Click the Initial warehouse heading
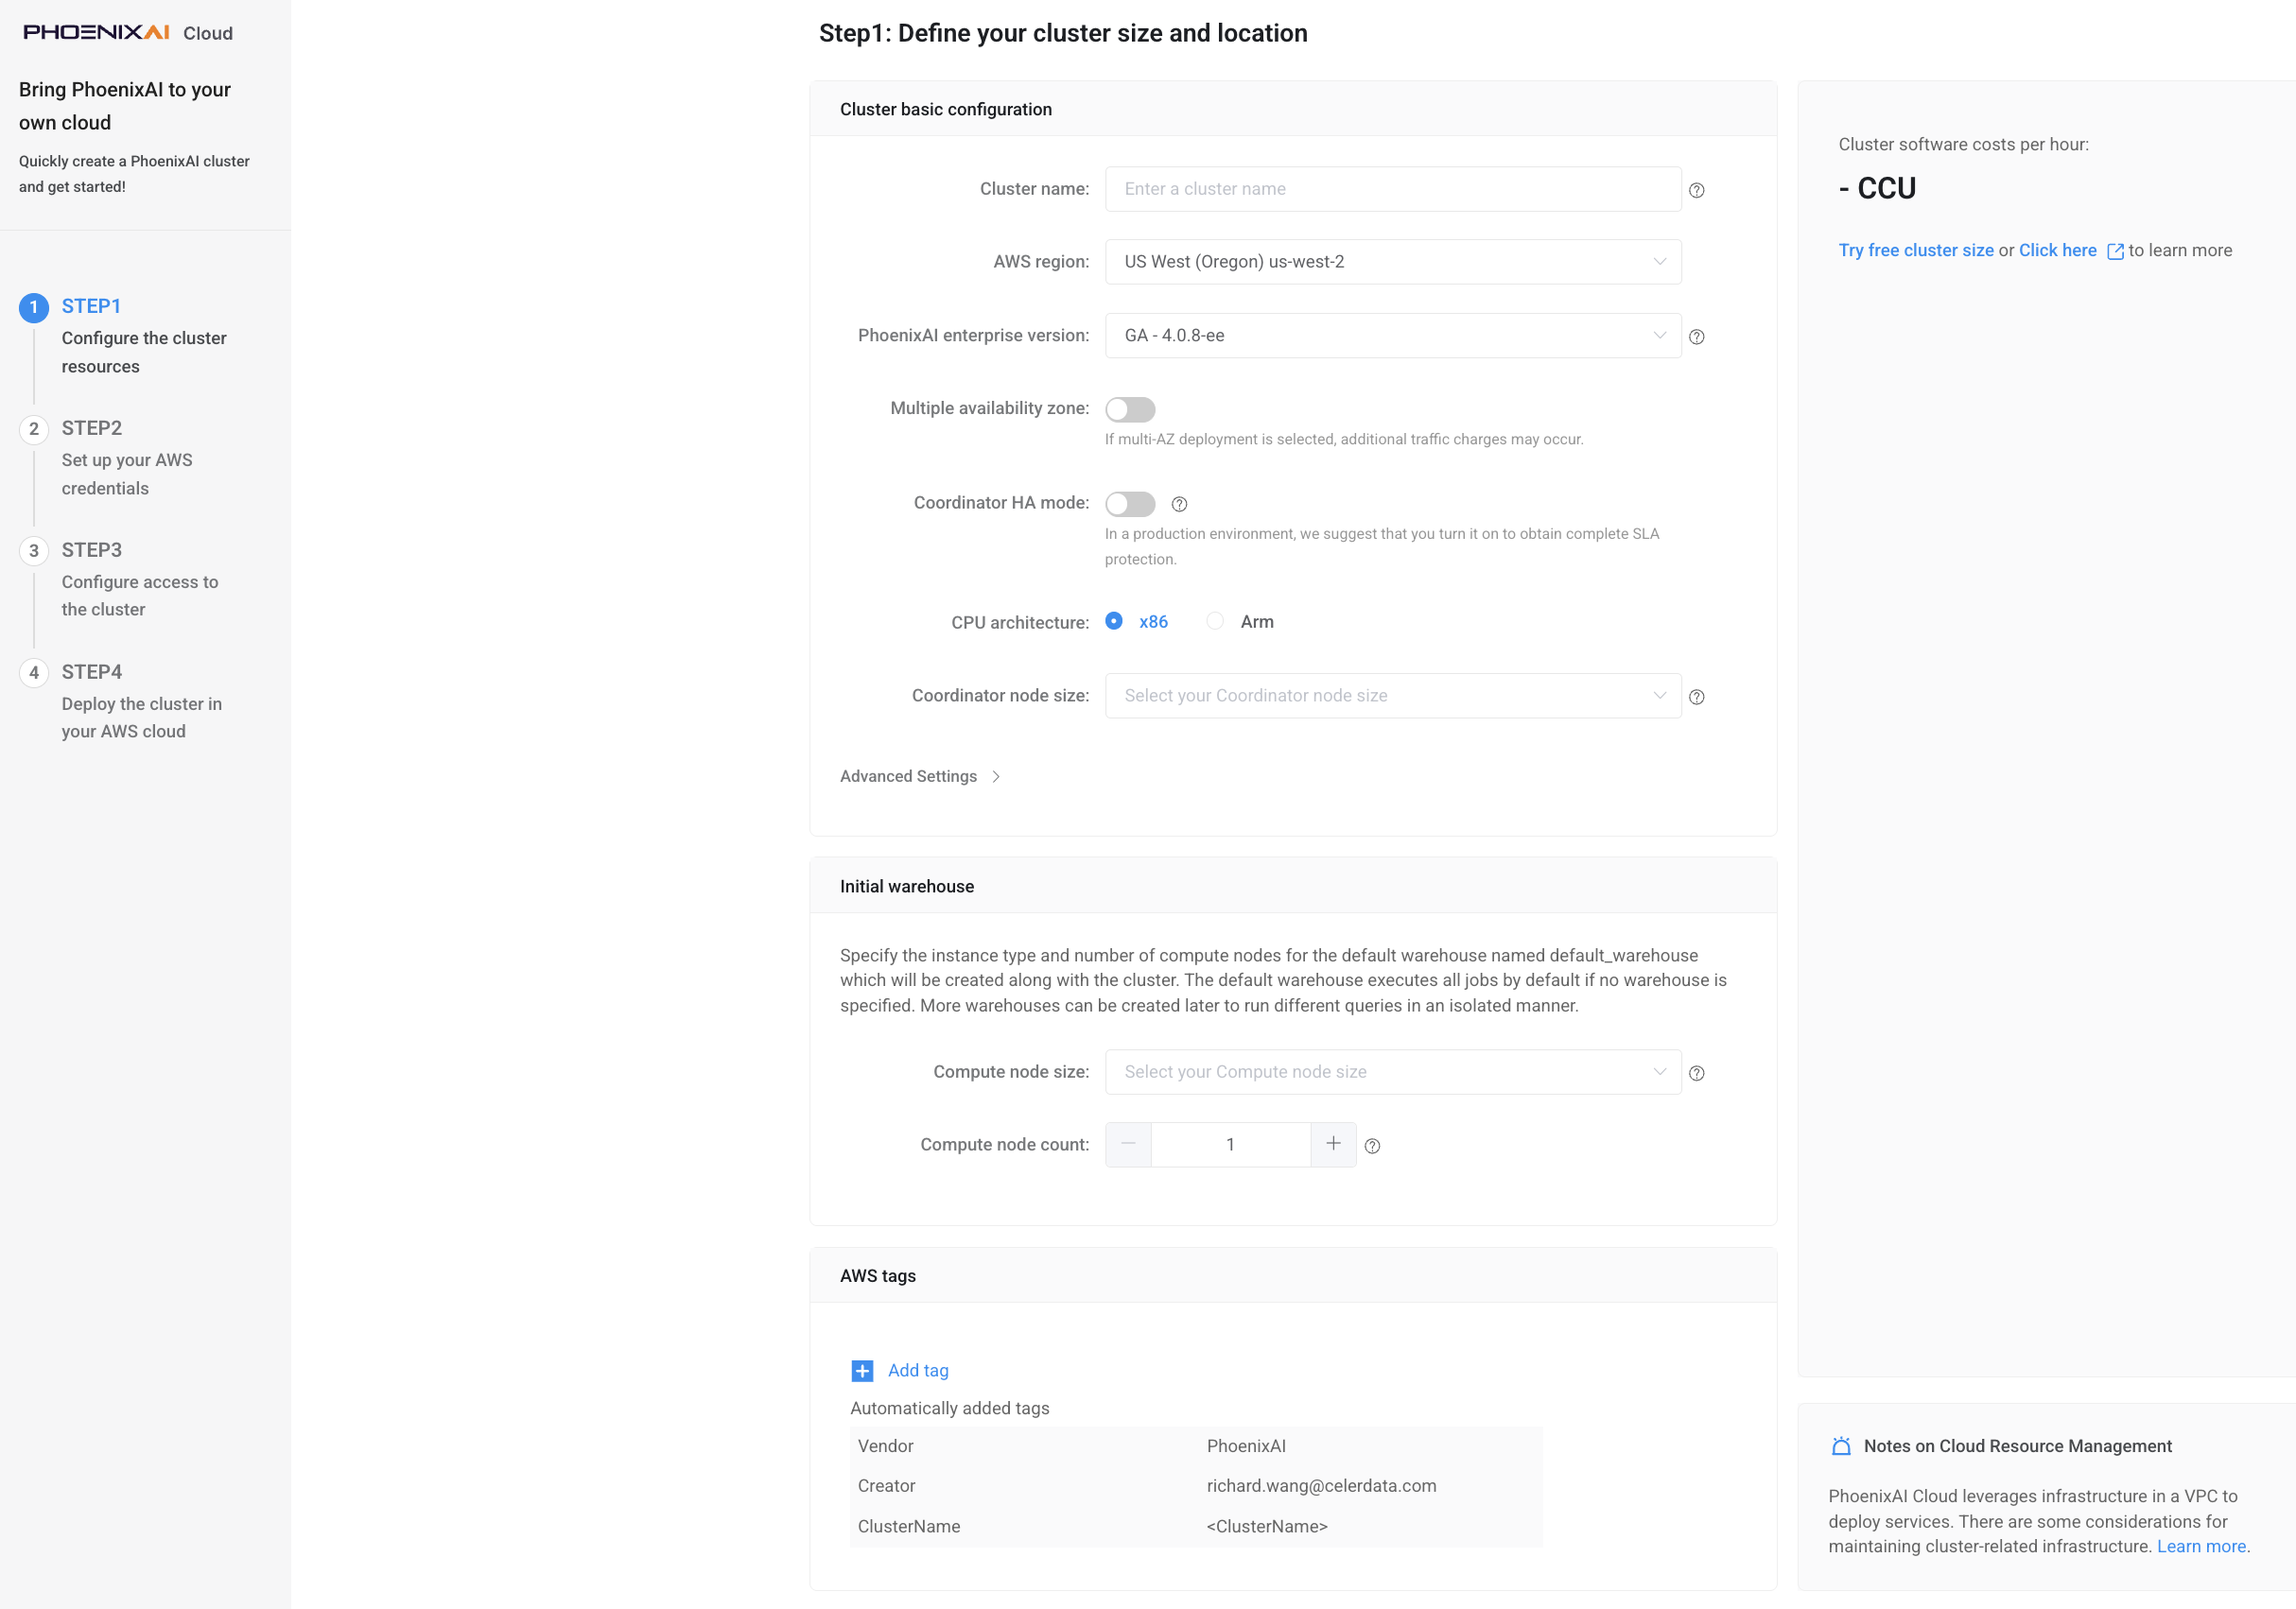2296x1609 pixels. tap(907, 886)
